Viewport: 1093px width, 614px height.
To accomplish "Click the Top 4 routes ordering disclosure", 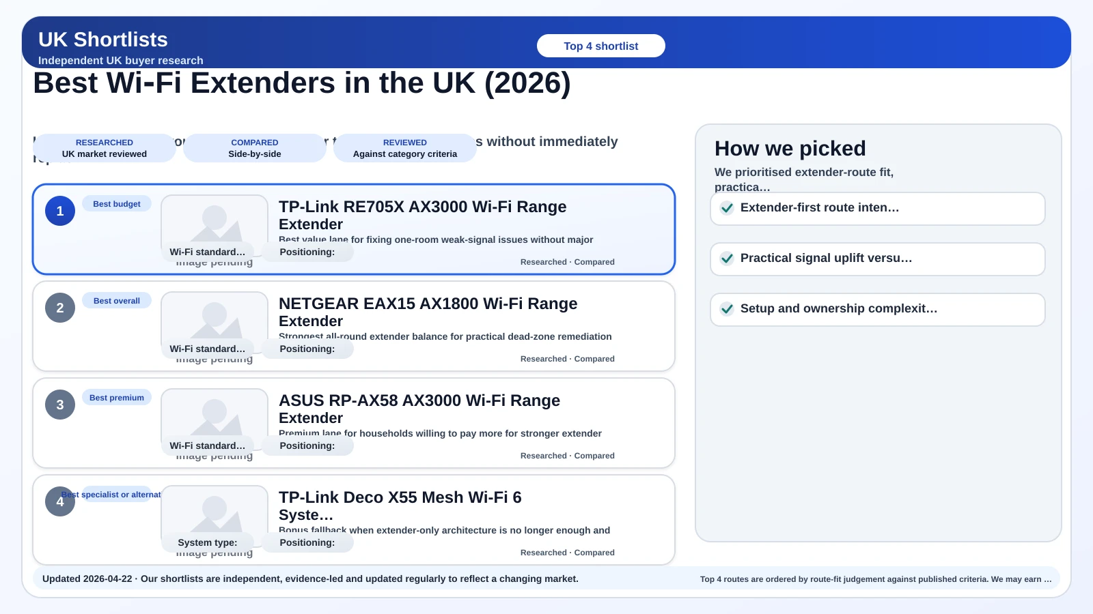I will (876, 579).
